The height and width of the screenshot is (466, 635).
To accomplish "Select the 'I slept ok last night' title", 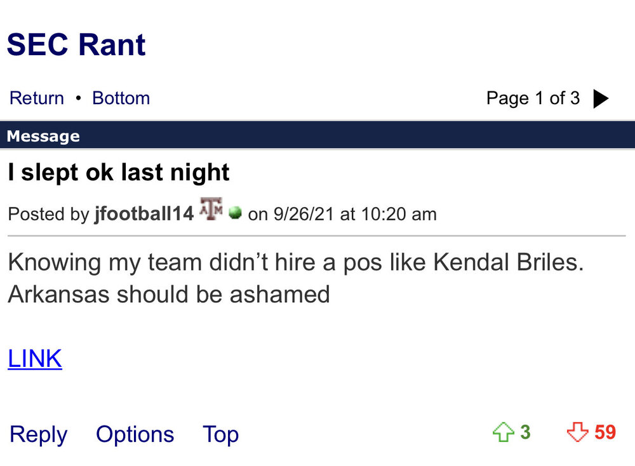I will tap(119, 172).
